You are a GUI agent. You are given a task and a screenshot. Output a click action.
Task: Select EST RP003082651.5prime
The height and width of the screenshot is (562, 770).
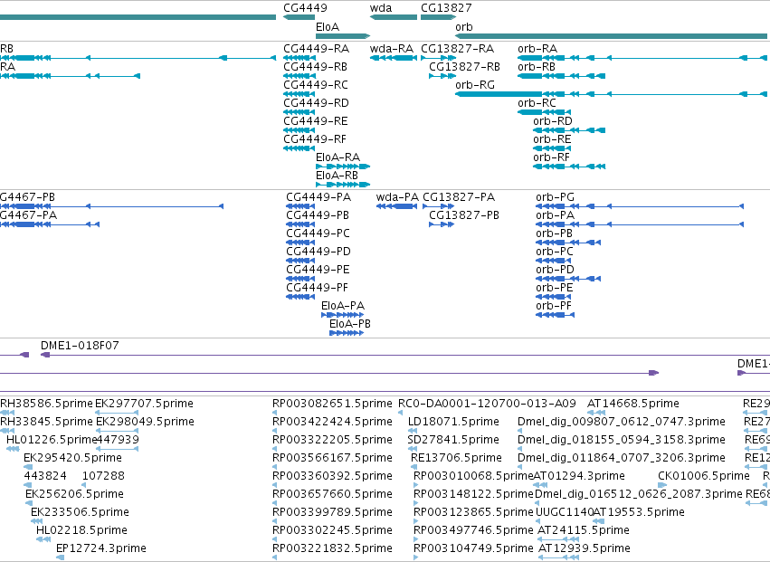pyautogui.click(x=274, y=413)
